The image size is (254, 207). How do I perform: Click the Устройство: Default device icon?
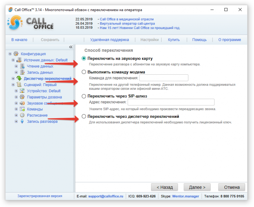click(22, 91)
